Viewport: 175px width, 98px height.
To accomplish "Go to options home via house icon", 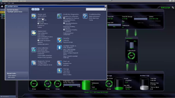I will click(x=43, y=9).
